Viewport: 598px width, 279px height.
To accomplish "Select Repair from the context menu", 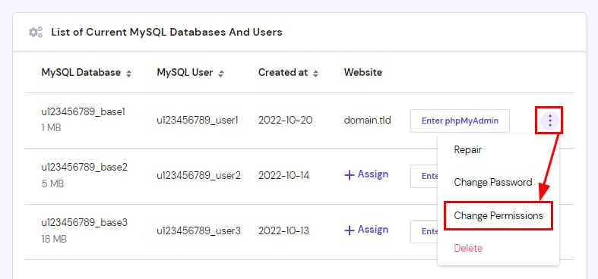I will [467, 149].
